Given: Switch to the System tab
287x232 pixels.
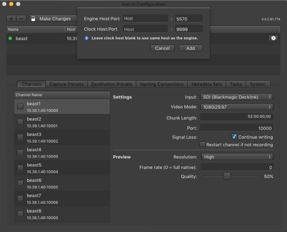Looking at the screenshot, I should pyautogui.click(x=258, y=84).
